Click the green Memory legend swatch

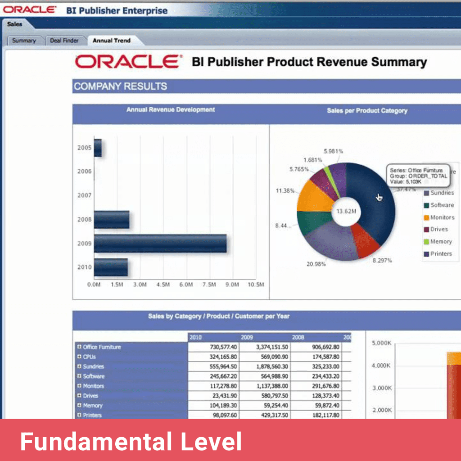[x=427, y=241]
